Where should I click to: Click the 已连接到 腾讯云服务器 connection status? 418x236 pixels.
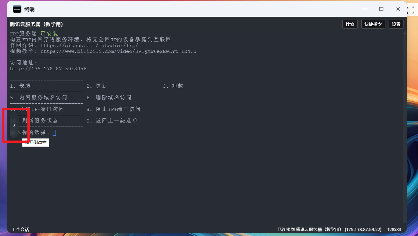pyautogui.click(x=329, y=229)
